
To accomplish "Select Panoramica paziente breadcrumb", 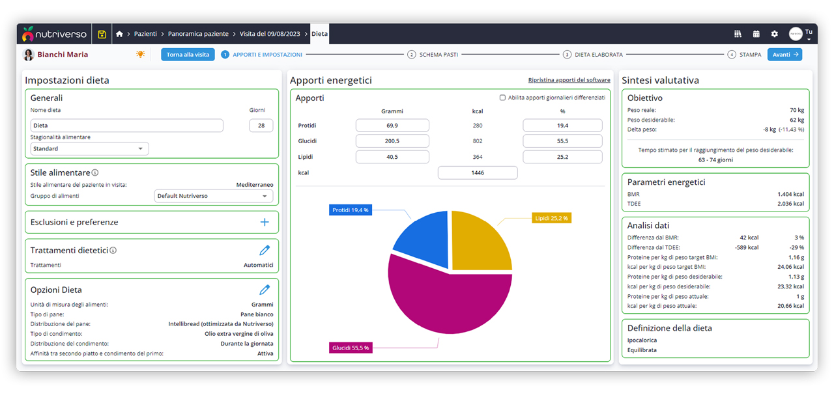I will coord(198,34).
